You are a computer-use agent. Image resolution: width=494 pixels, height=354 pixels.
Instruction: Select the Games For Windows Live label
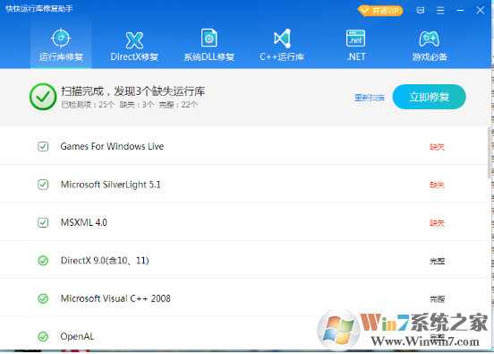click(112, 146)
